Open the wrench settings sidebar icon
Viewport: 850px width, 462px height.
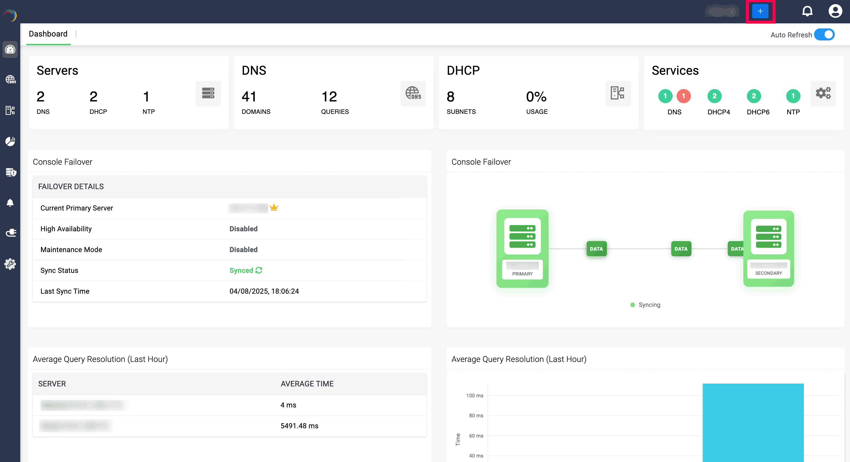(x=10, y=264)
